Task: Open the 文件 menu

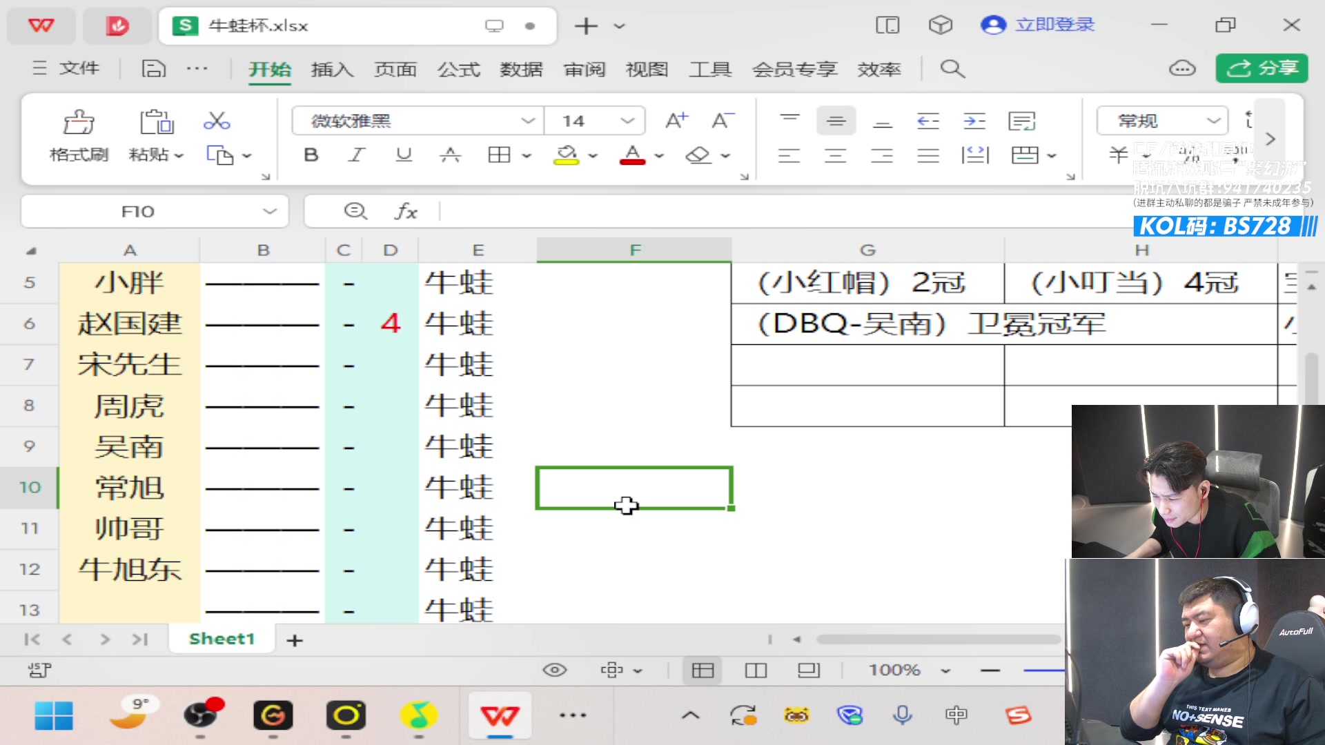Action: pyautogui.click(x=66, y=68)
